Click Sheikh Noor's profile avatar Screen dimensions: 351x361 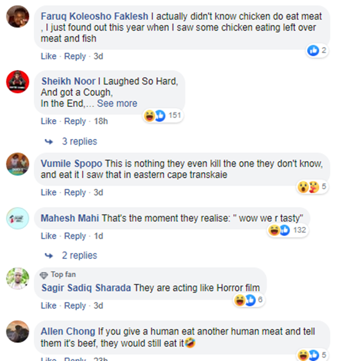click(x=18, y=82)
